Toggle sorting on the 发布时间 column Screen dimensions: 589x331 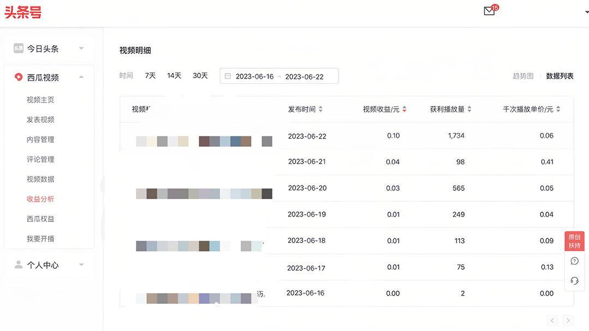click(x=320, y=109)
